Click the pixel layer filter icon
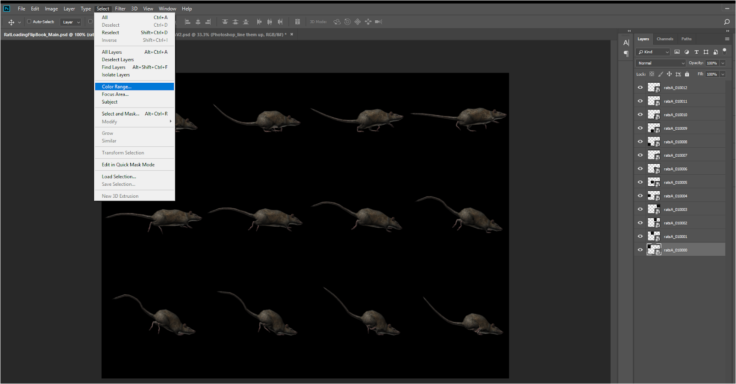Screen dimensions: 736x384 [677, 52]
